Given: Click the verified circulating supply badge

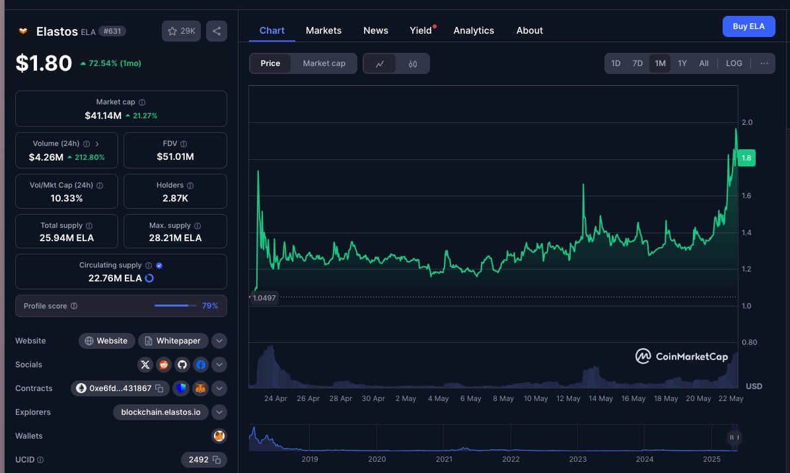Looking at the screenshot, I should (159, 266).
